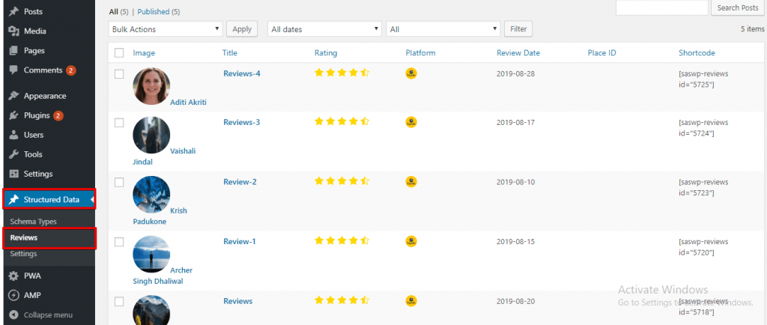The height and width of the screenshot is (325, 767).
Task: Open the Bulk Actions dropdown
Action: (166, 29)
